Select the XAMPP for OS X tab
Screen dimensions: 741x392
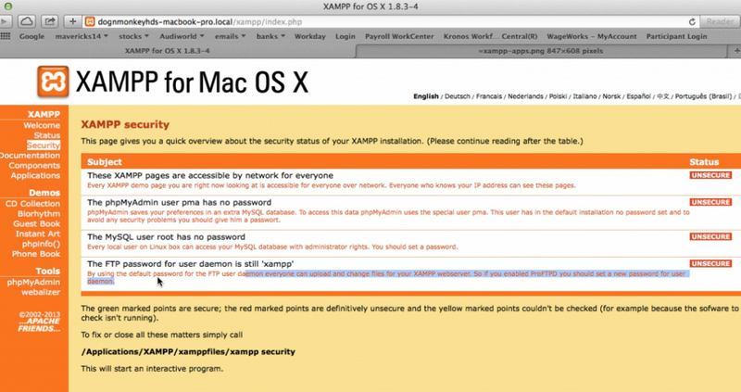[167, 50]
